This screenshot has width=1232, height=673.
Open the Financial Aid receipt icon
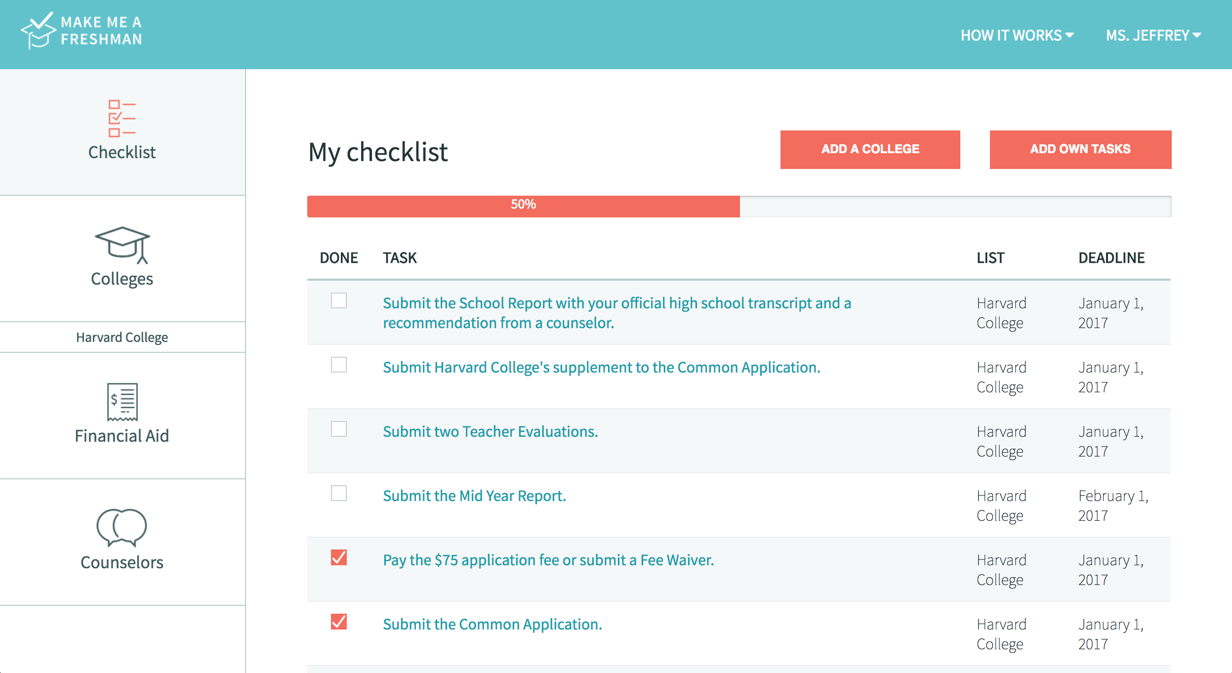(x=122, y=401)
